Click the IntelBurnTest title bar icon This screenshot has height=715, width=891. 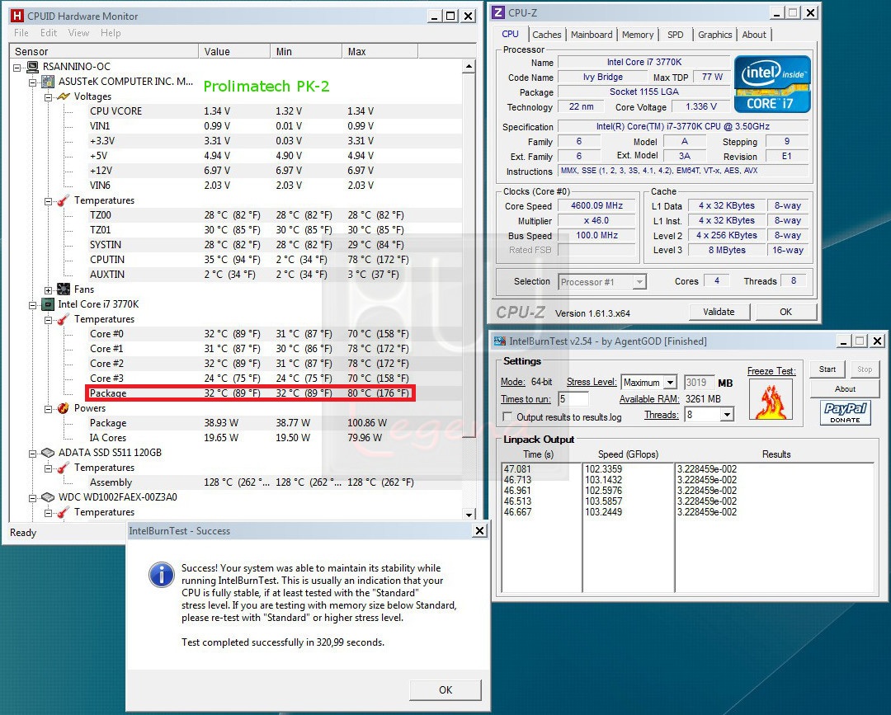[500, 341]
